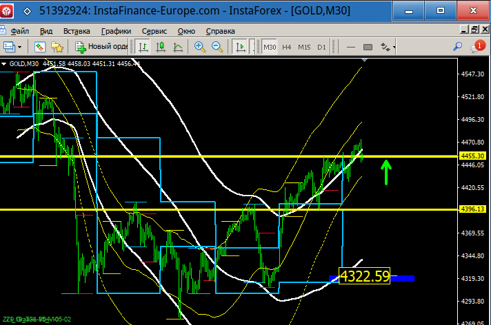The height and width of the screenshot is (325, 491).
Task: Open the Сервис menu
Action: point(154,31)
